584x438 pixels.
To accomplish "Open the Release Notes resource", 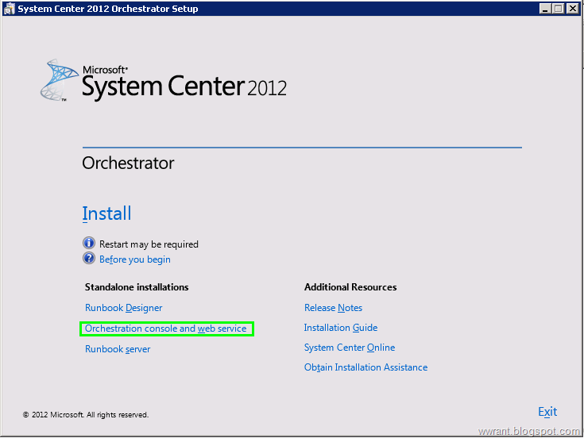I will (x=334, y=308).
